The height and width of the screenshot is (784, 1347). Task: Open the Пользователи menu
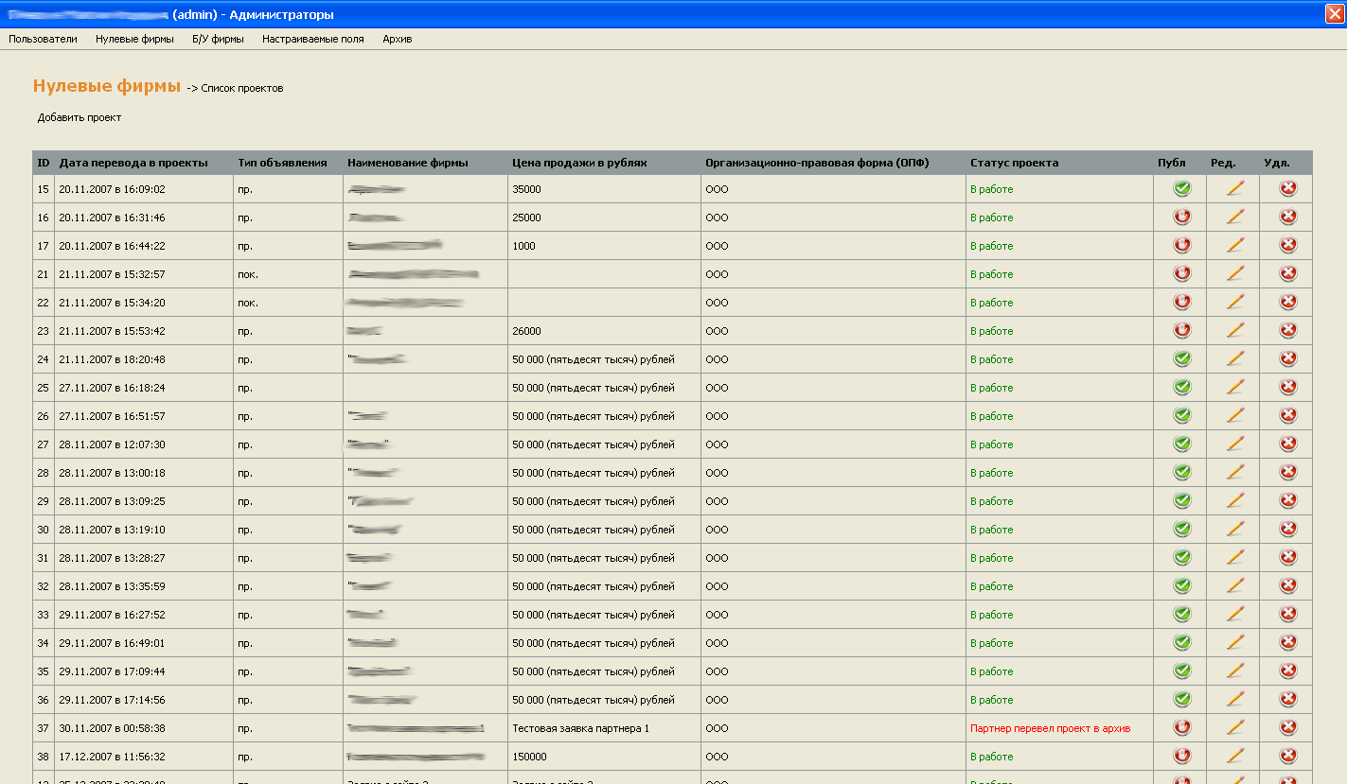point(43,39)
